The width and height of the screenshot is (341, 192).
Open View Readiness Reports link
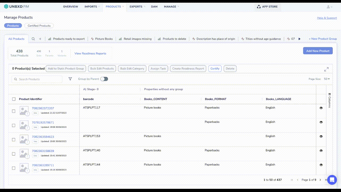pos(90,53)
